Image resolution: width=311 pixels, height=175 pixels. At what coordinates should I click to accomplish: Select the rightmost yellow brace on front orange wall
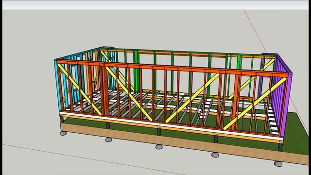tap(255, 104)
